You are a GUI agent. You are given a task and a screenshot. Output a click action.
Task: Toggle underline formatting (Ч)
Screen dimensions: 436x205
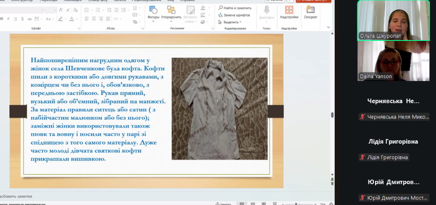(x=15, y=18)
